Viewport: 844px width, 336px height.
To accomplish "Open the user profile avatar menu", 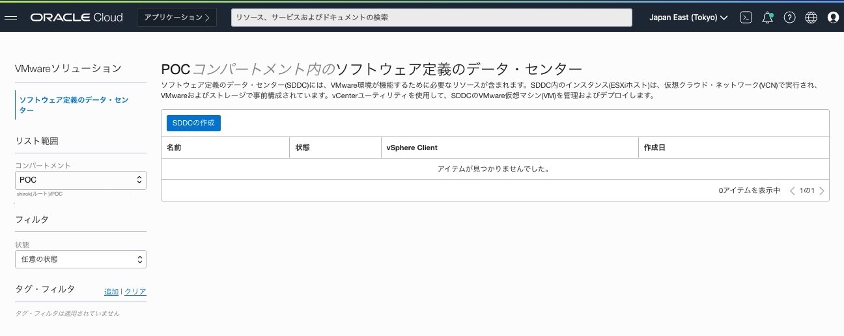I will tap(833, 18).
